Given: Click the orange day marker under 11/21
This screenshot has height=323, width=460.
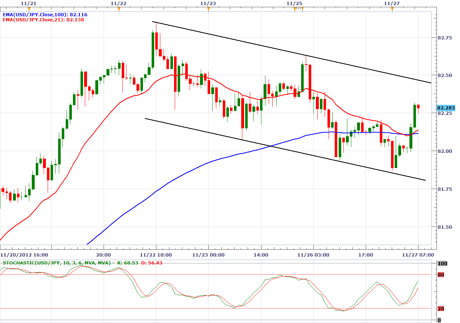Looking at the screenshot, I should [x=29, y=9].
